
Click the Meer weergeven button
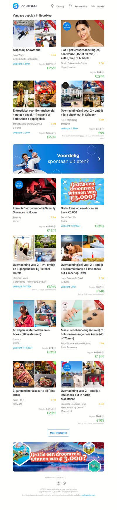[58, 433]
